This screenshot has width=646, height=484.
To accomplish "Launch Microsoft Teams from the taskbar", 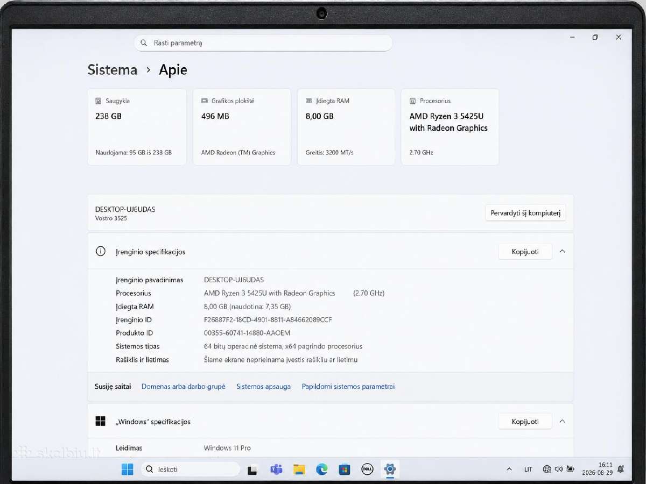I will click(277, 469).
